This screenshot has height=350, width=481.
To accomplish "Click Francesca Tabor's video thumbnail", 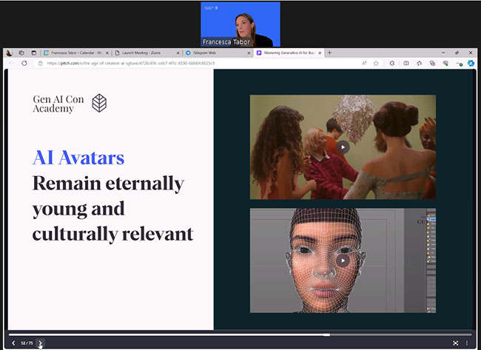I will click(x=240, y=24).
